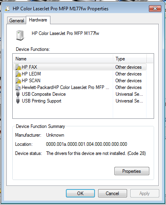Select the Hewlett-Packard unknown device question icon

pyautogui.click(x=18, y=87)
